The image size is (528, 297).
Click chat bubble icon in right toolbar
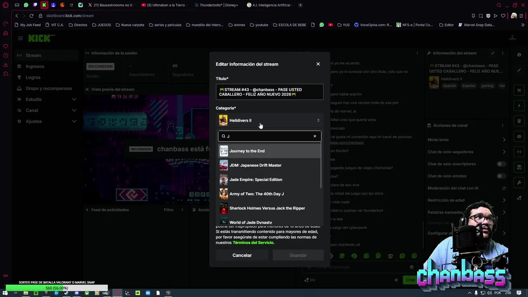point(519,137)
